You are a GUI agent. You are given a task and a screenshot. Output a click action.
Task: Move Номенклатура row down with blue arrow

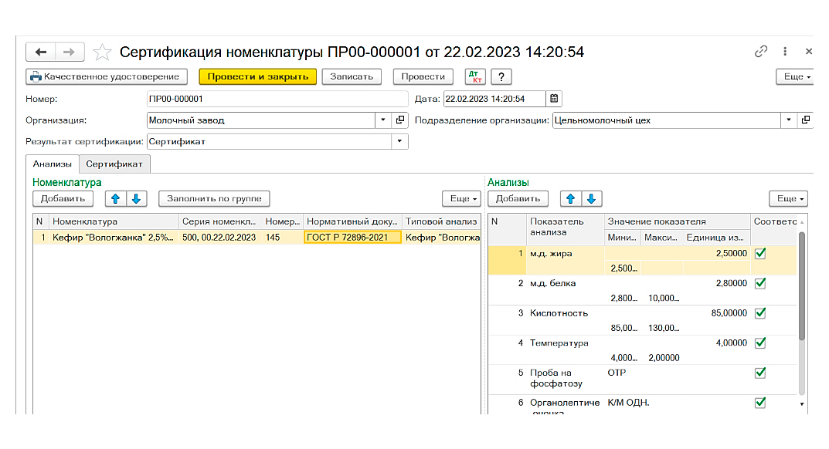click(x=136, y=198)
